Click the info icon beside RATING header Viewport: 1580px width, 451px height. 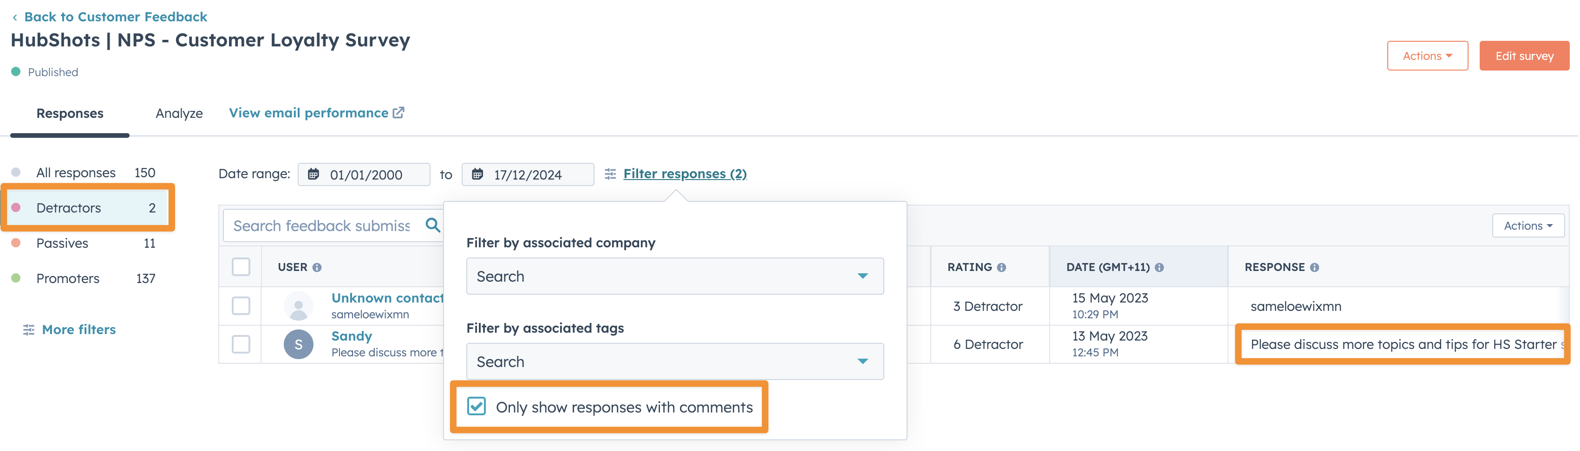pos(1001,268)
